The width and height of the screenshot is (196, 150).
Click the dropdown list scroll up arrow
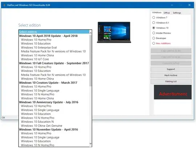pyautogui.click(x=90, y=33)
